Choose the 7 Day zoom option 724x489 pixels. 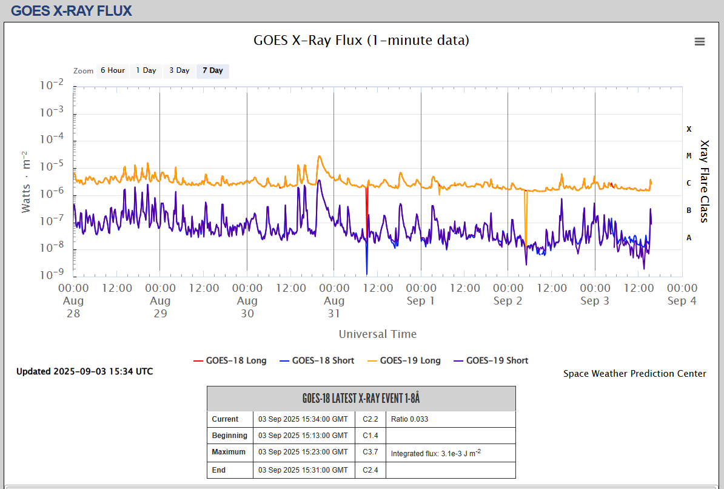[x=213, y=70]
